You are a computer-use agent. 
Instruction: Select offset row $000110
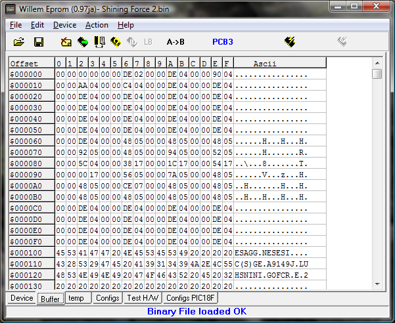pos(32,264)
